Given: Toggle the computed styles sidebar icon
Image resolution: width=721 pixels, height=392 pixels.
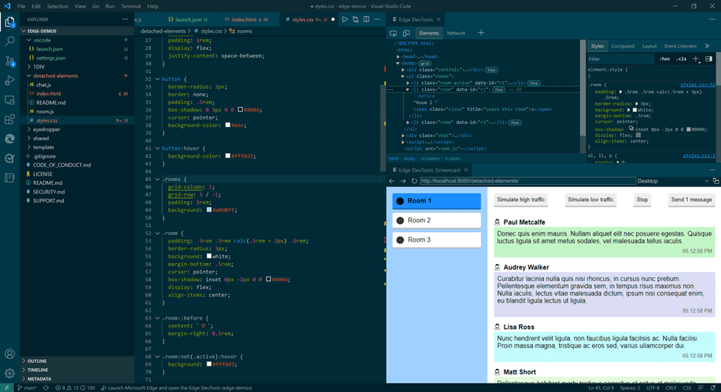Looking at the screenshot, I should pos(709,59).
